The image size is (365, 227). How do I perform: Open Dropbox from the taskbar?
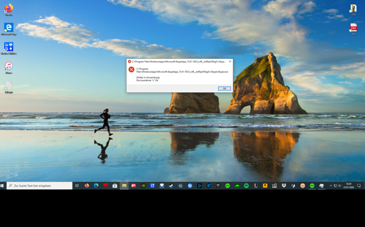(284, 186)
